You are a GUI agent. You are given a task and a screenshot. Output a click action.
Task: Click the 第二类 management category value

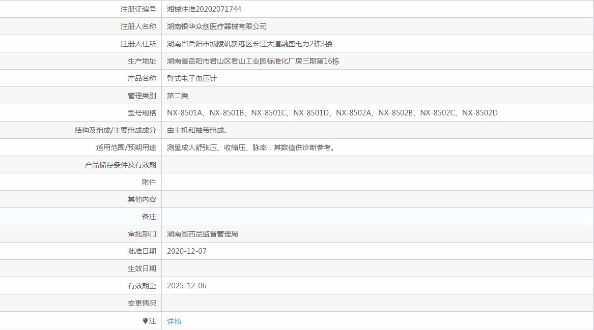(178, 96)
